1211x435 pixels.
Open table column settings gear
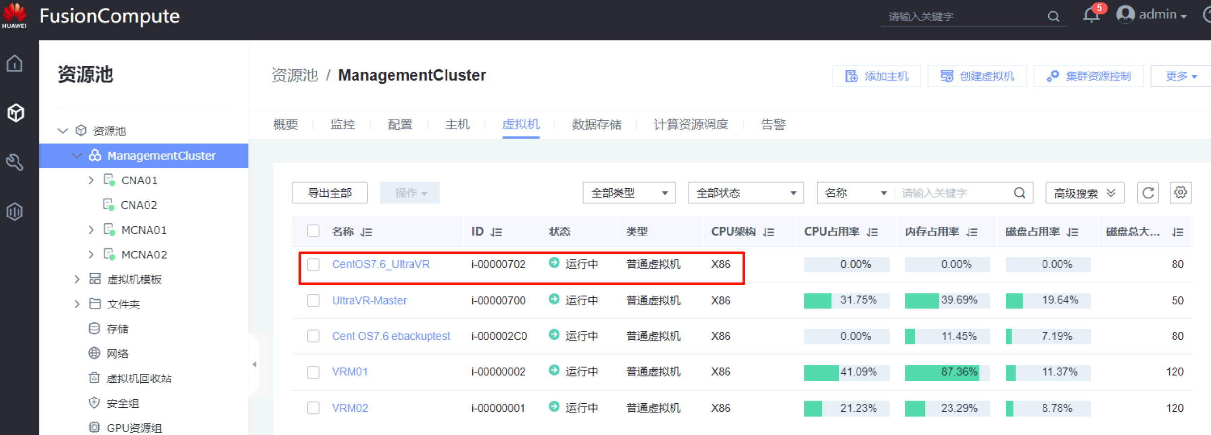(1180, 193)
